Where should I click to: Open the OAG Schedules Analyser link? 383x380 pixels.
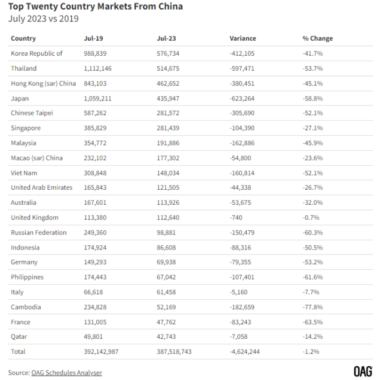(x=65, y=373)
